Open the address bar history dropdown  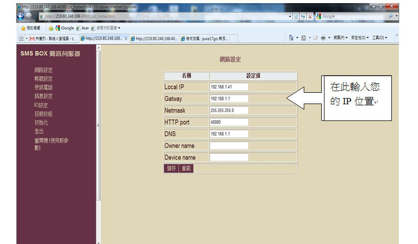pyautogui.click(x=290, y=17)
